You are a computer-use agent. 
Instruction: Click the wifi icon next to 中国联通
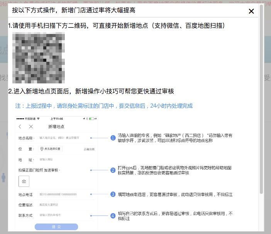(x=38, y=119)
